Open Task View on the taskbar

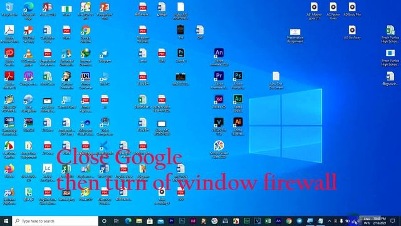pyautogui.click(x=116, y=221)
